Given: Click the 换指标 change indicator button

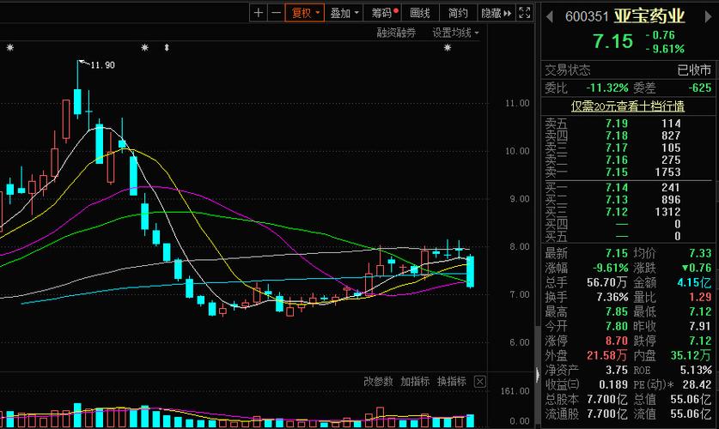Looking at the screenshot, I should tap(452, 382).
